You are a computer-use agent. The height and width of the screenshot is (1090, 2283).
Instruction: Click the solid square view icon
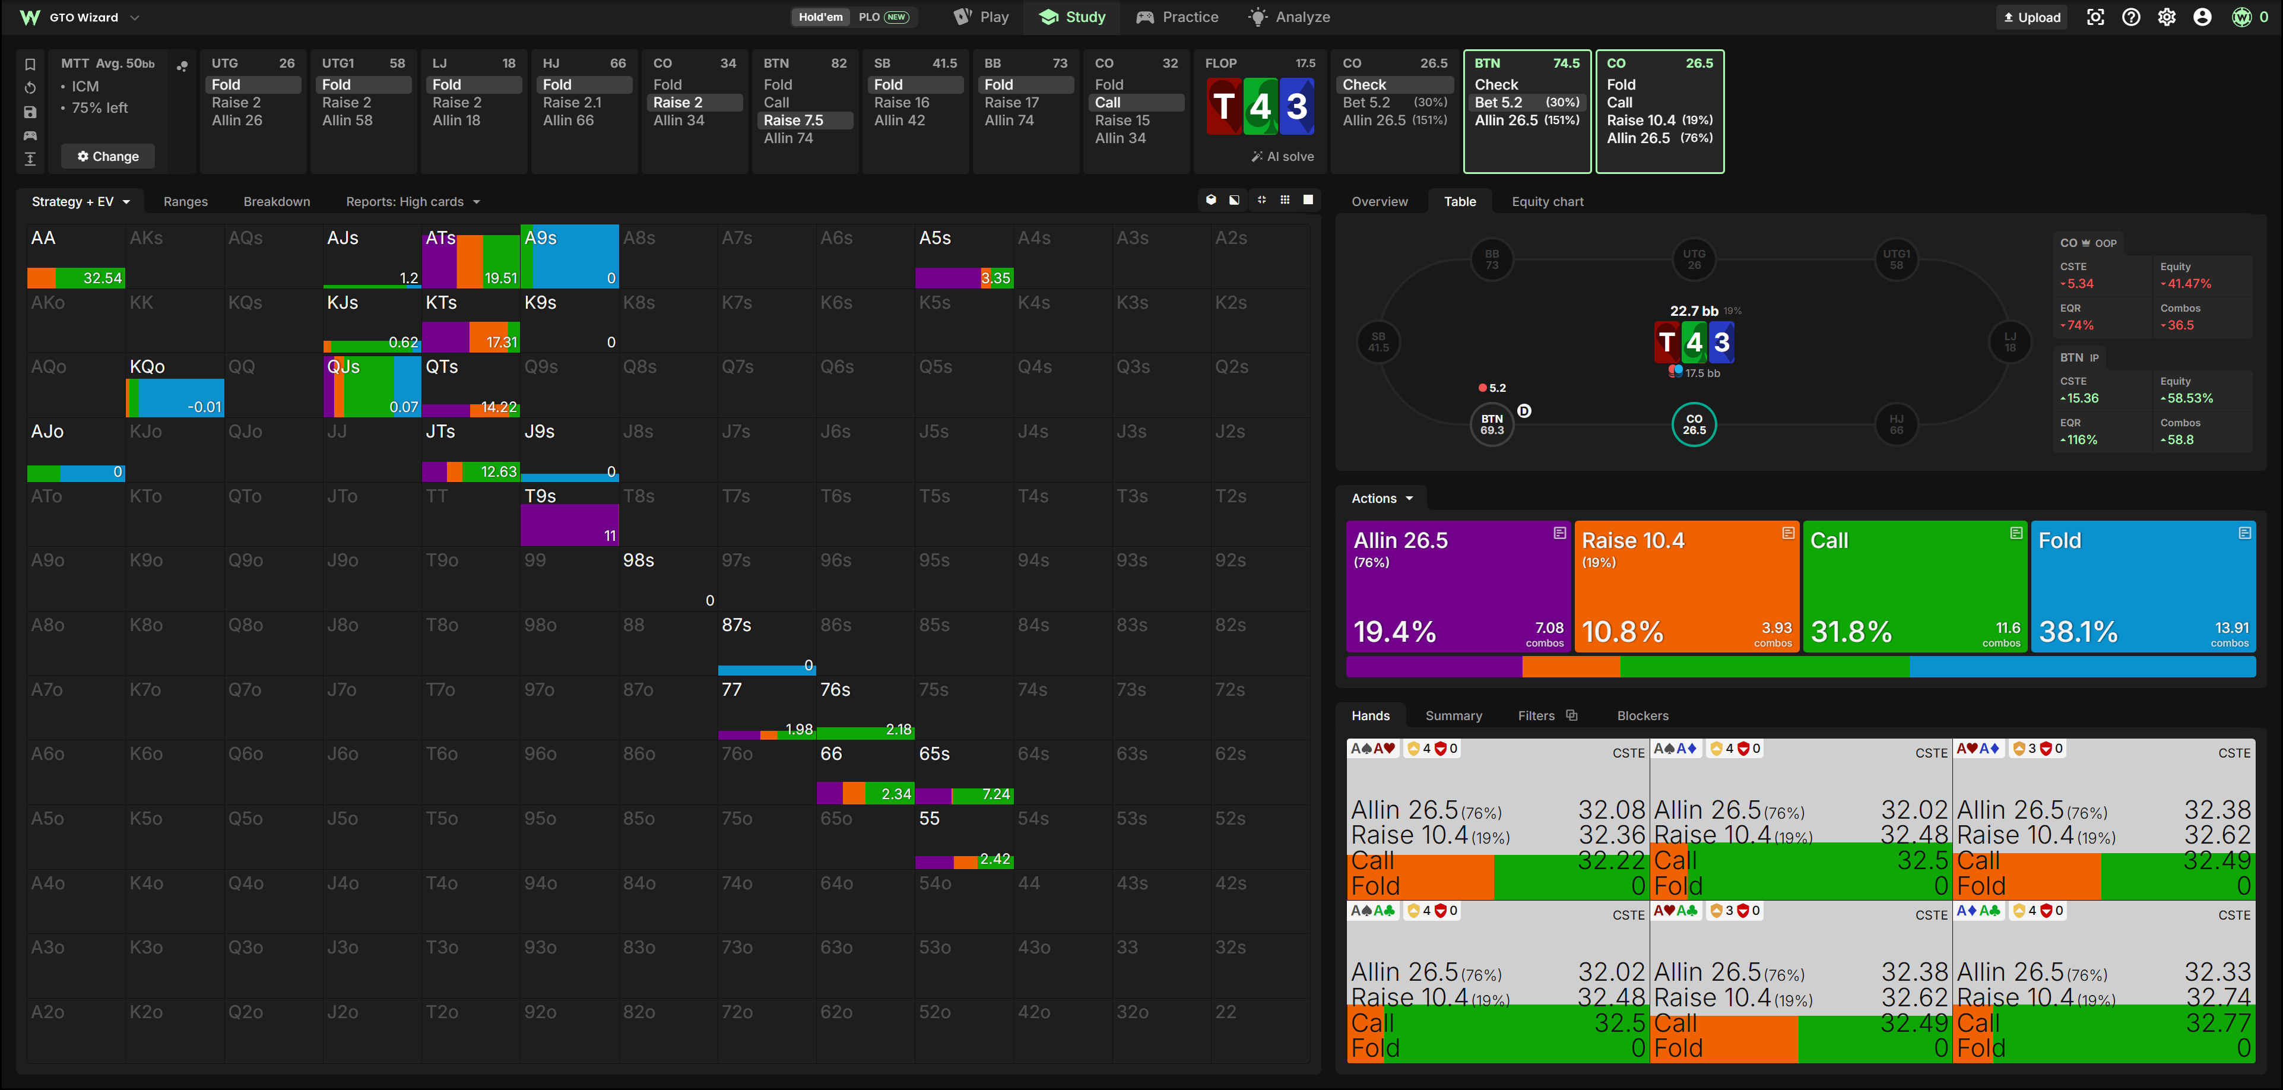[1308, 200]
